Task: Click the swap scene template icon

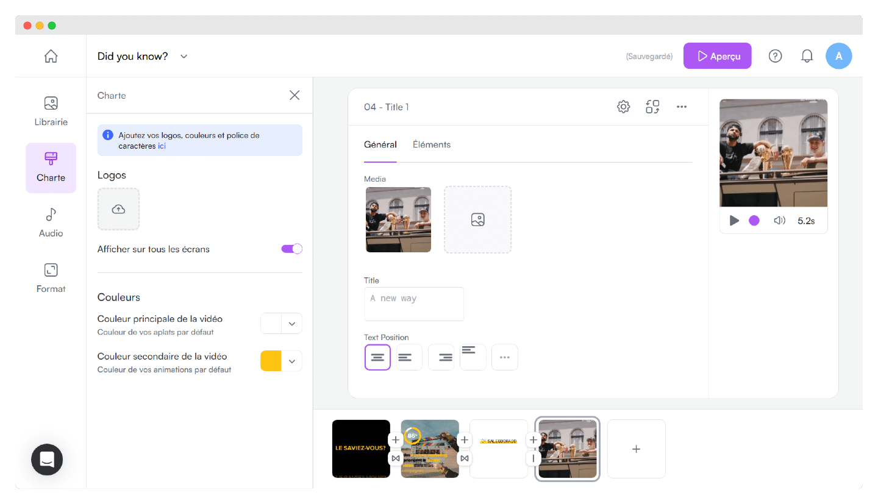Action: (652, 107)
